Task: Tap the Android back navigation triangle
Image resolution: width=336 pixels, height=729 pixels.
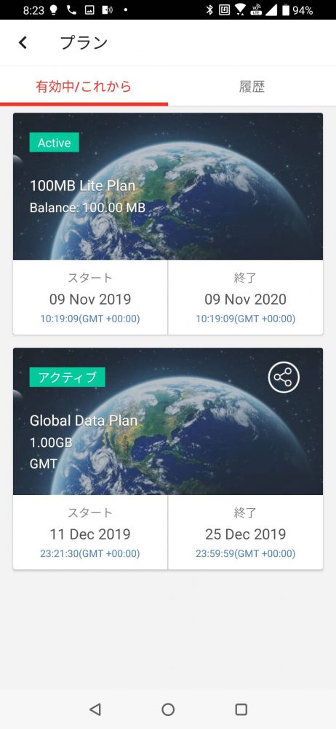Action: 95,709
